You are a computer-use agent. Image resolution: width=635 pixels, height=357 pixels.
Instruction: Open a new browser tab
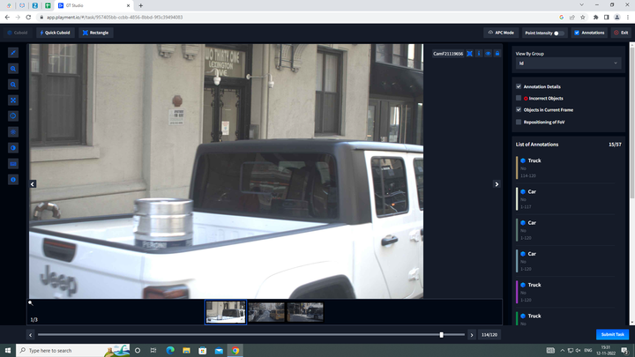click(x=141, y=5)
